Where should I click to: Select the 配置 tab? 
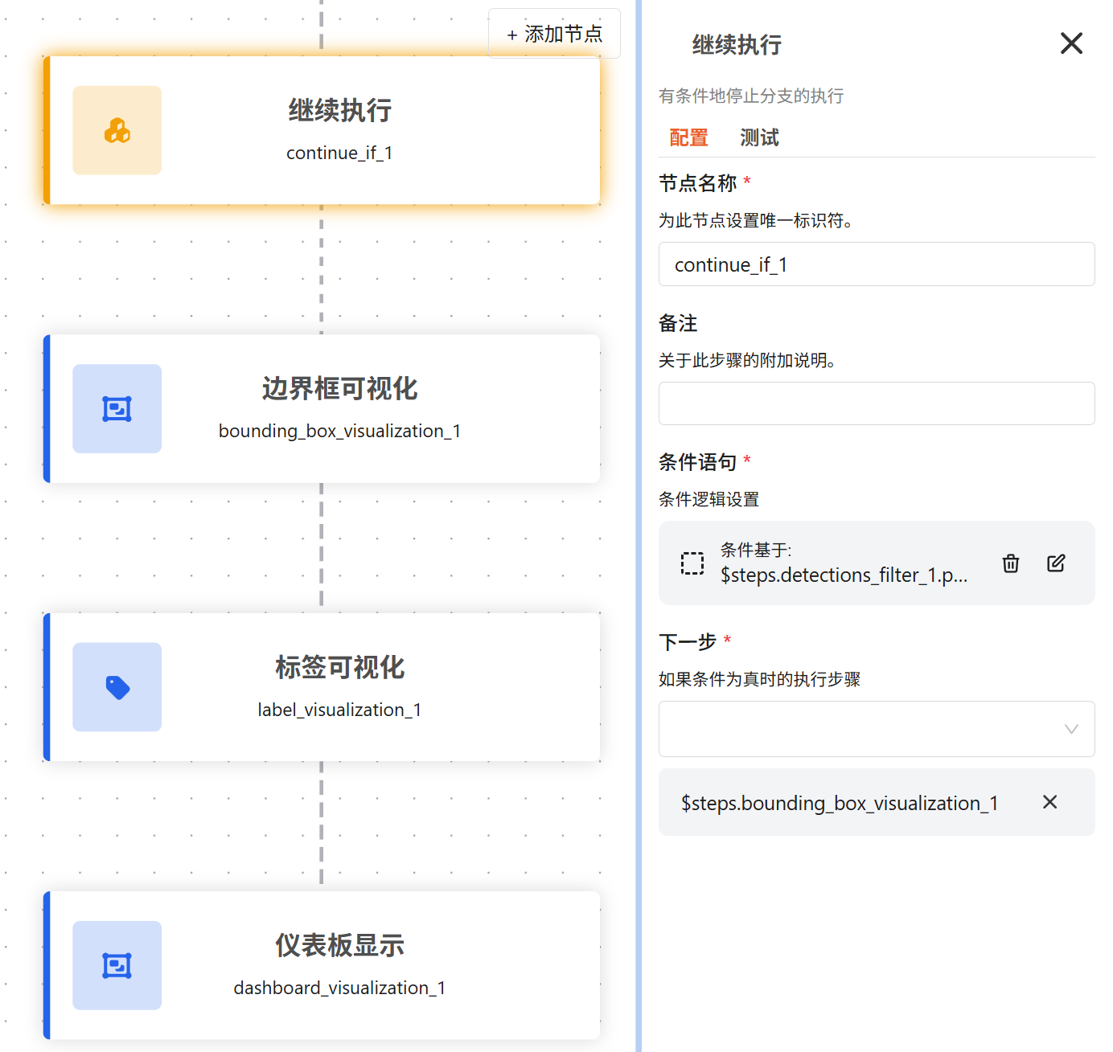[688, 138]
